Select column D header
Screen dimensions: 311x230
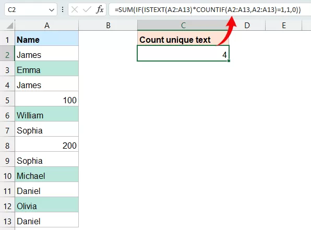pos(247,26)
